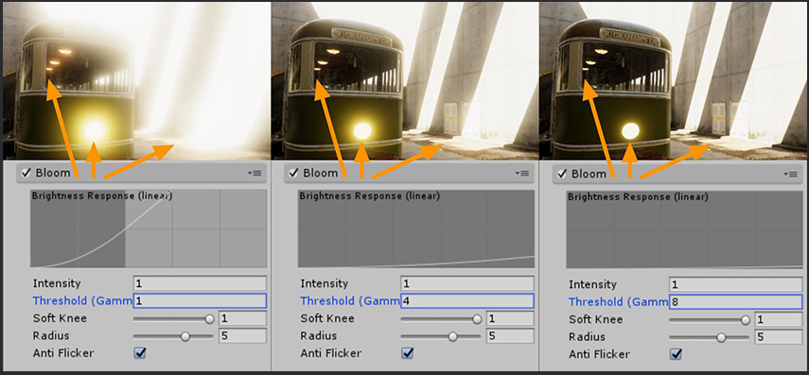Open the Bloom options menu icon in Threshold 4 panel
Screen dimensions: 809x375
[523, 174]
